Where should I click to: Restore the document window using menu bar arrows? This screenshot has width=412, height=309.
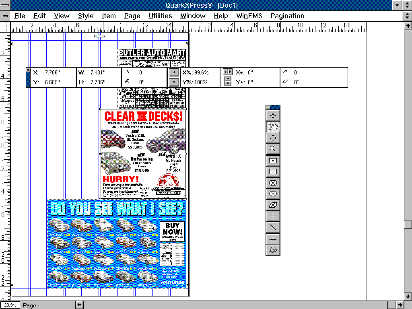[x=407, y=16]
